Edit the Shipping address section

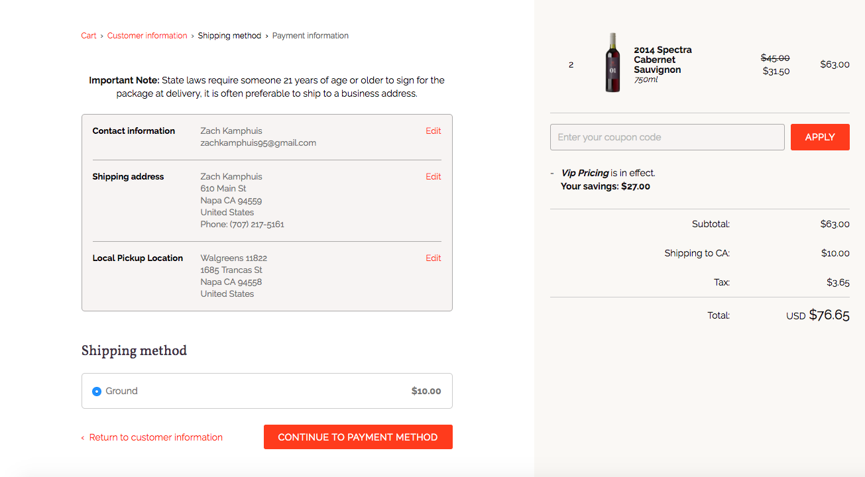[x=433, y=177]
